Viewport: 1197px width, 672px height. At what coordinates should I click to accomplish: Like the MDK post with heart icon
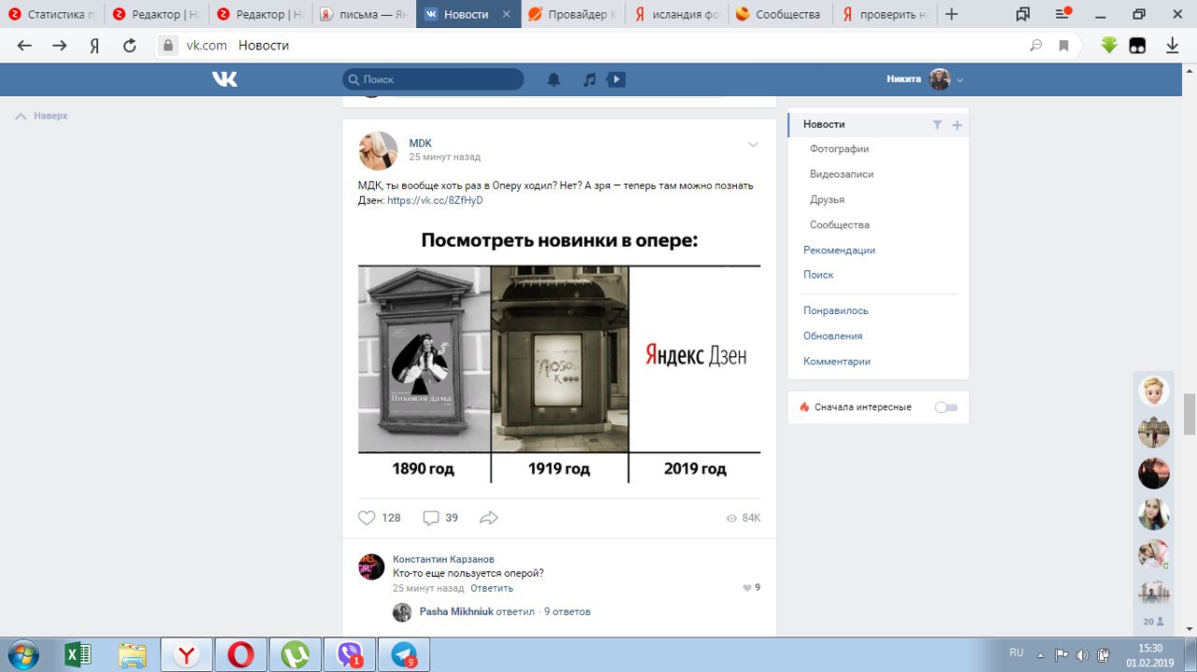tap(367, 518)
